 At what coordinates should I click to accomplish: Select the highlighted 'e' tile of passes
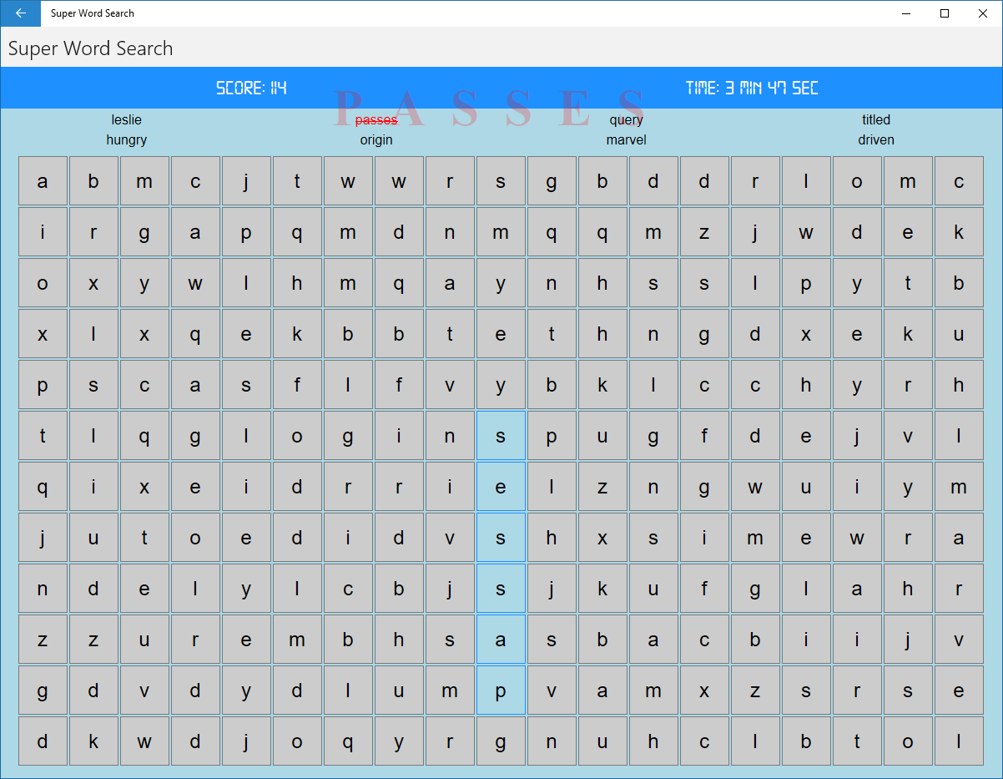tap(501, 487)
